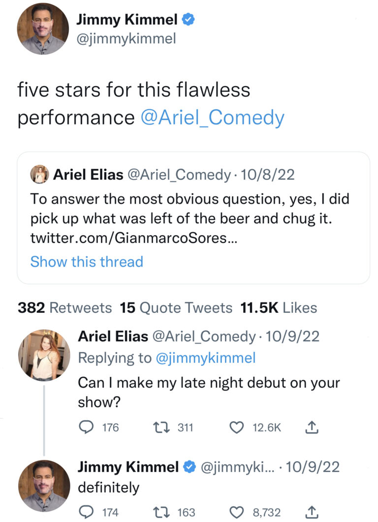Image resolution: width=378 pixels, height=522 pixels.
Task: Click the verified badge on the 'definitely' reply
Action: coord(189,467)
